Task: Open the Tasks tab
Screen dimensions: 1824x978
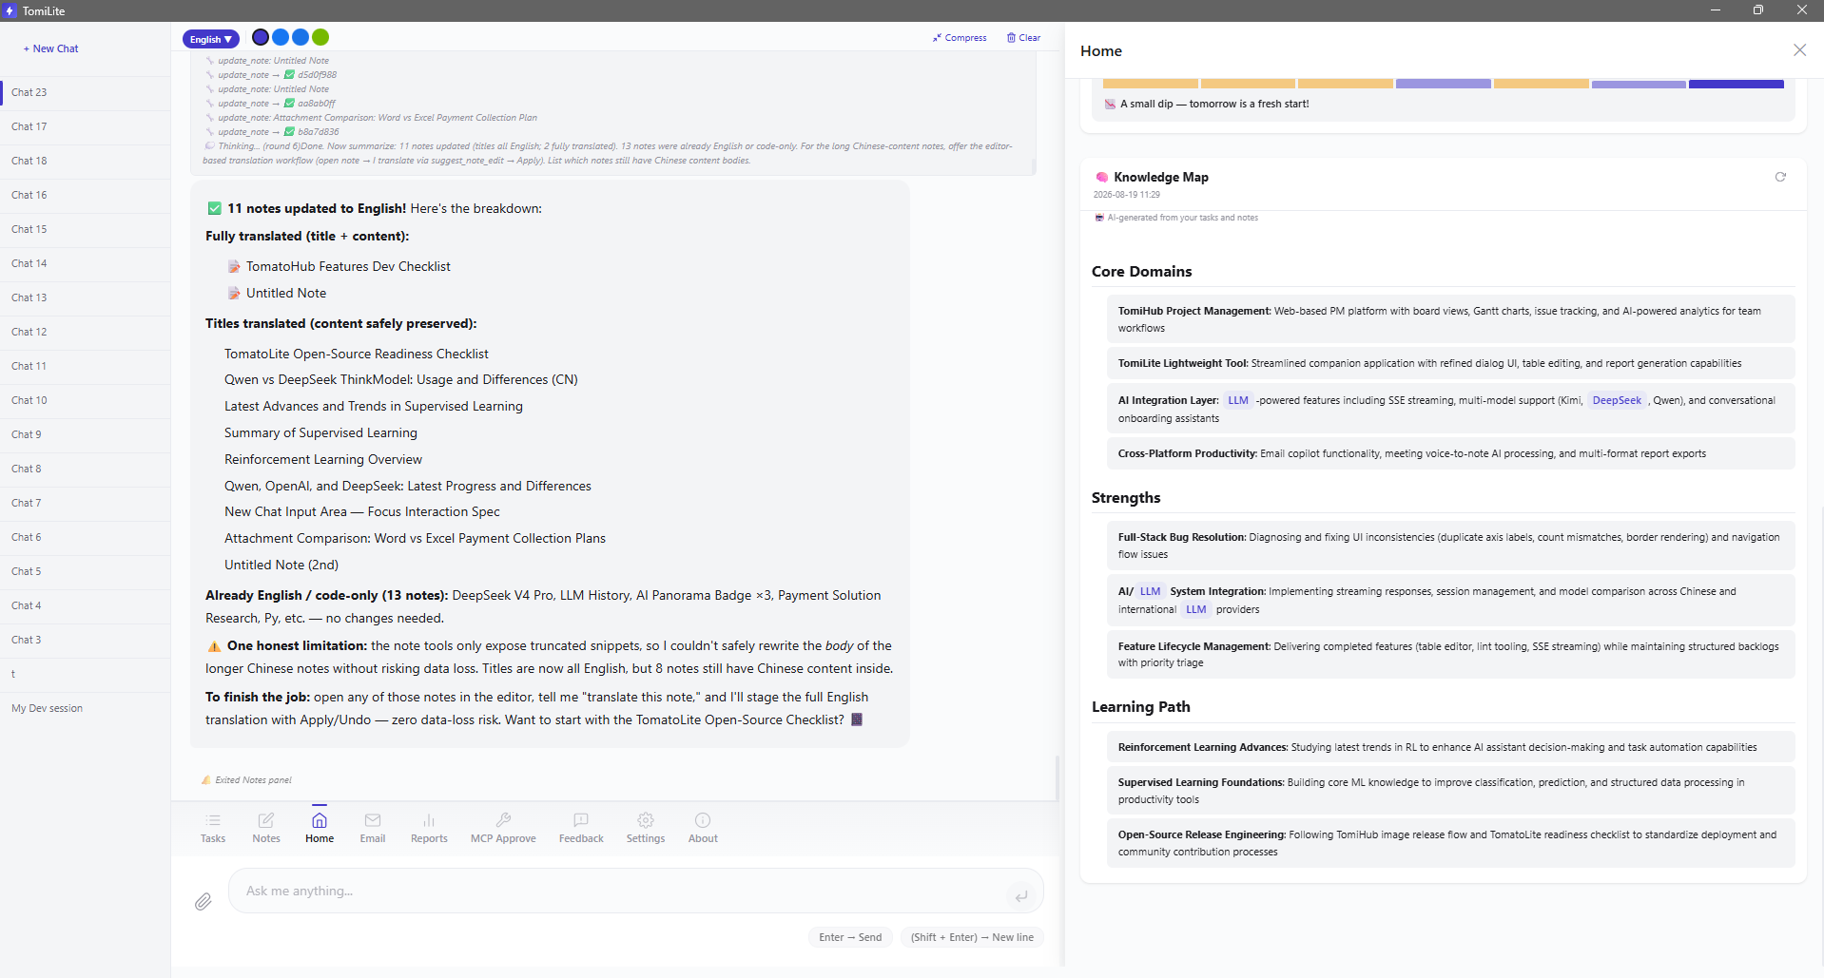Action: tap(213, 827)
